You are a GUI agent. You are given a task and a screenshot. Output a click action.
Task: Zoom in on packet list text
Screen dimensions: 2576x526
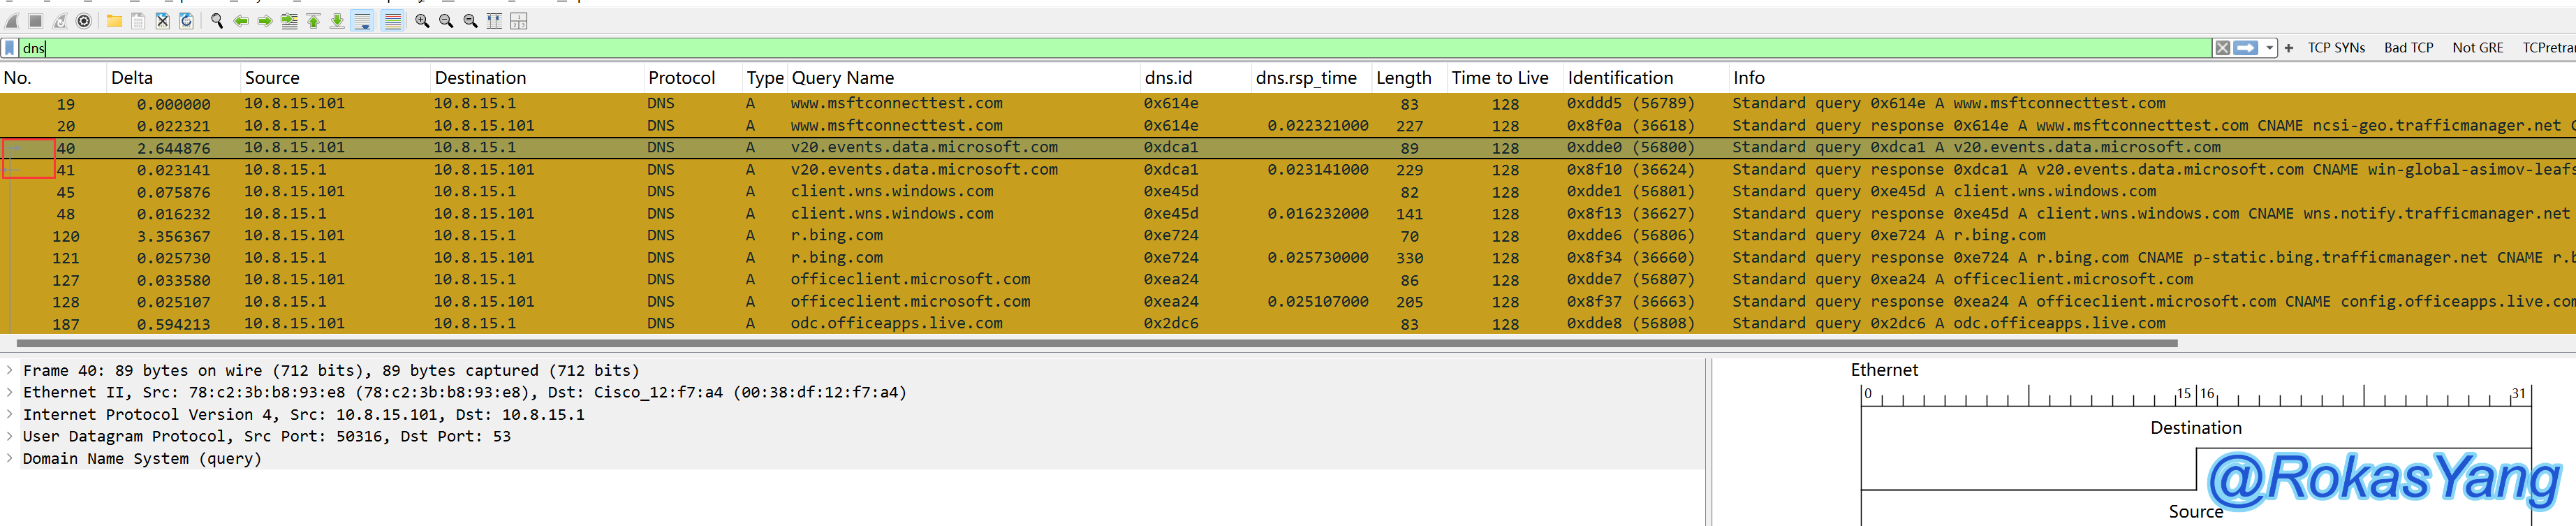422,21
